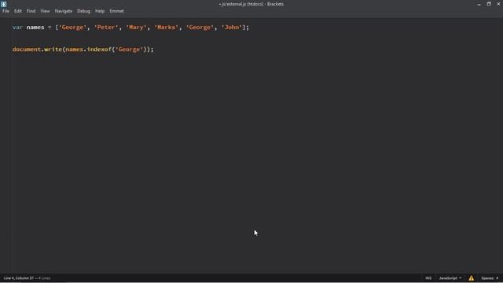
Task: Open the Help menu
Action: point(100,11)
